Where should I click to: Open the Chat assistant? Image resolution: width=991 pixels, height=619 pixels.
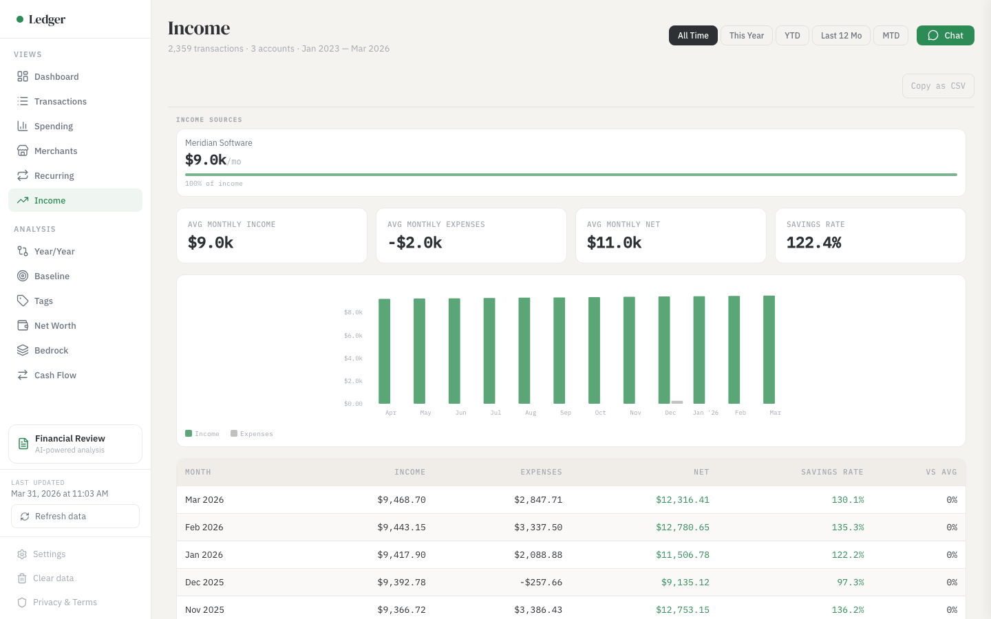point(945,35)
